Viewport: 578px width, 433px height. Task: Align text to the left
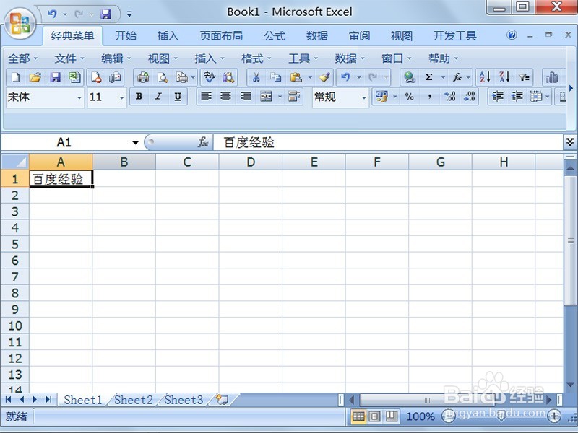pos(206,97)
